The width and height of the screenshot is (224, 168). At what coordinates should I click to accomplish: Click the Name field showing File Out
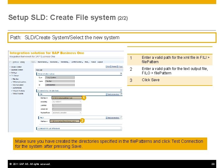[x=60, y=81]
